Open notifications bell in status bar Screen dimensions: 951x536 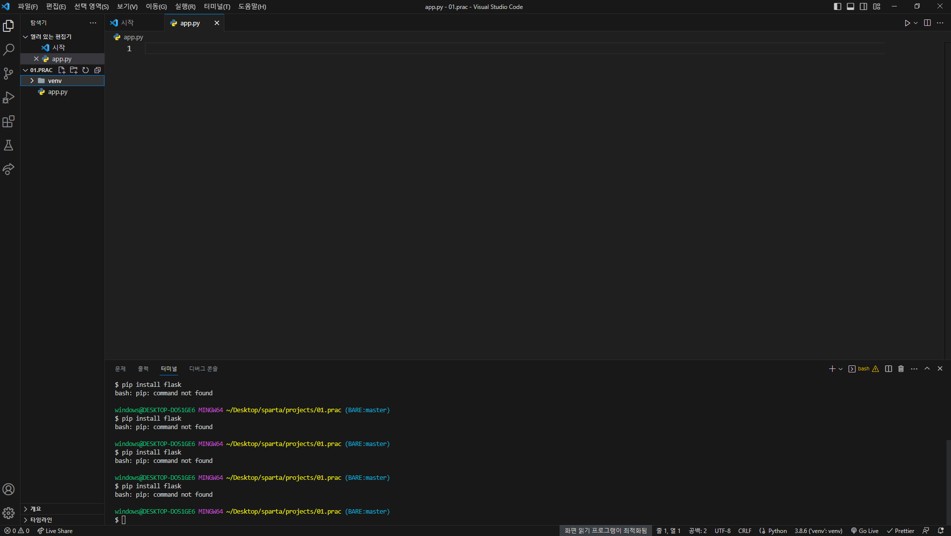point(941,531)
